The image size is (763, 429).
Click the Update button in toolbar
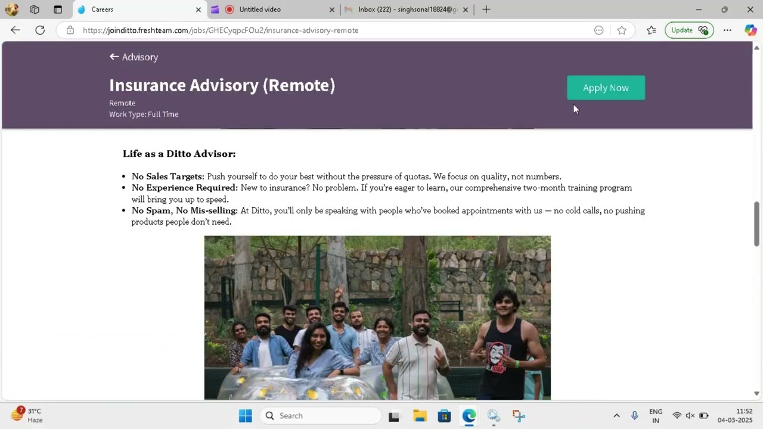pyautogui.click(x=689, y=30)
